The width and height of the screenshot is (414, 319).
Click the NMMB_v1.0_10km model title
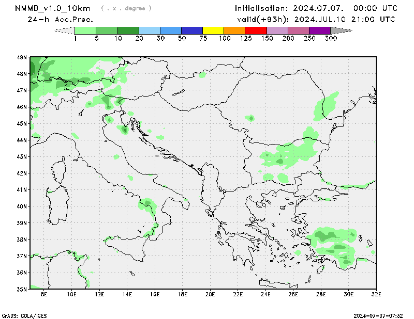pos(53,8)
